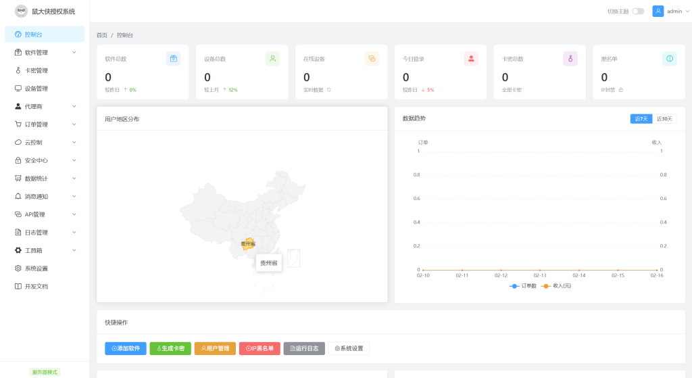
Task: Toggle 收入(元) series in chart legend
Action: pyautogui.click(x=556, y=286)
